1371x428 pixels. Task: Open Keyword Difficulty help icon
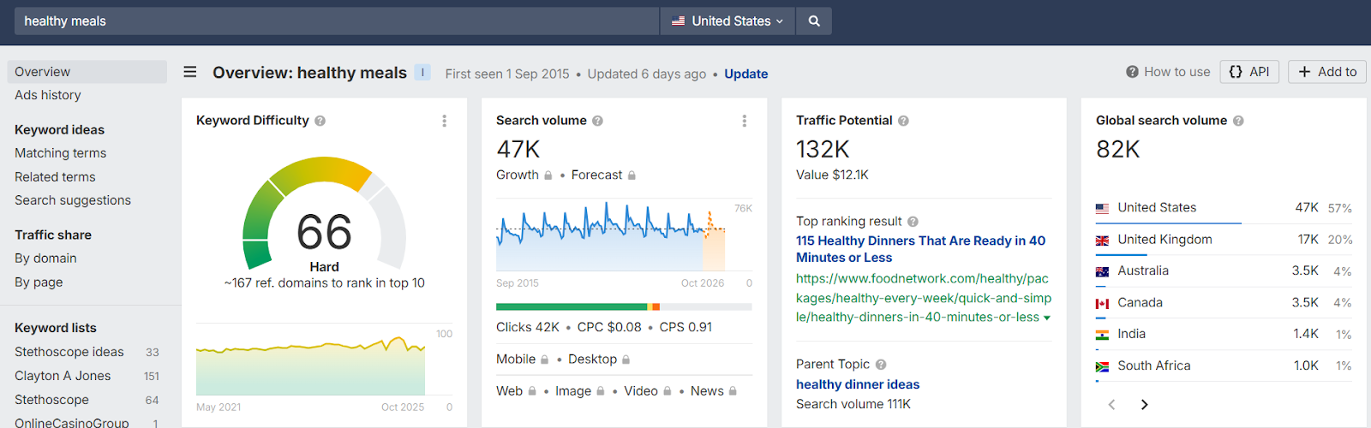tap(320, 121)
